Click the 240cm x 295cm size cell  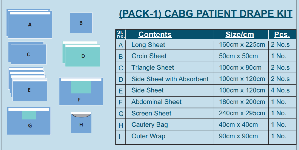pyautogui.click(x=242, y=113)
